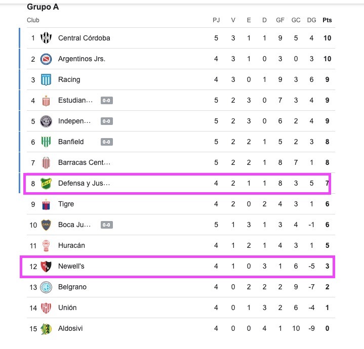Viewport: 364px width, 349px height.
Task: Open the Banfield 0-0 live score badge
Action: [x=106, y=142]
